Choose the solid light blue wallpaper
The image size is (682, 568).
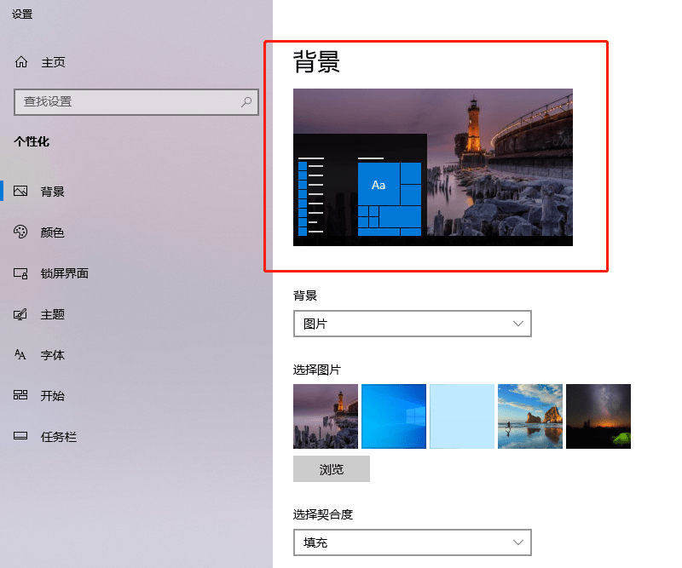(x=462, y=416)
